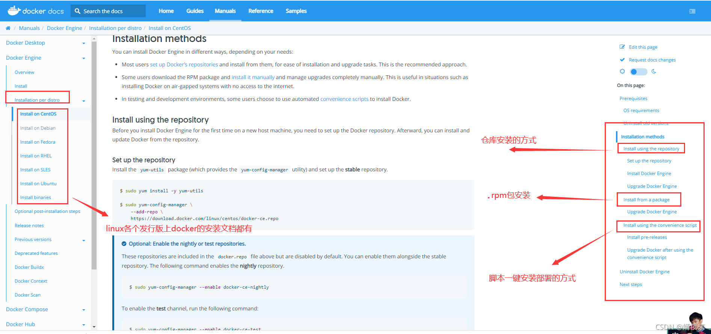Click the top-right sidebar toggle icon
Image resolution: width=711 pixels, height=334 pixels.
[692, 11]
